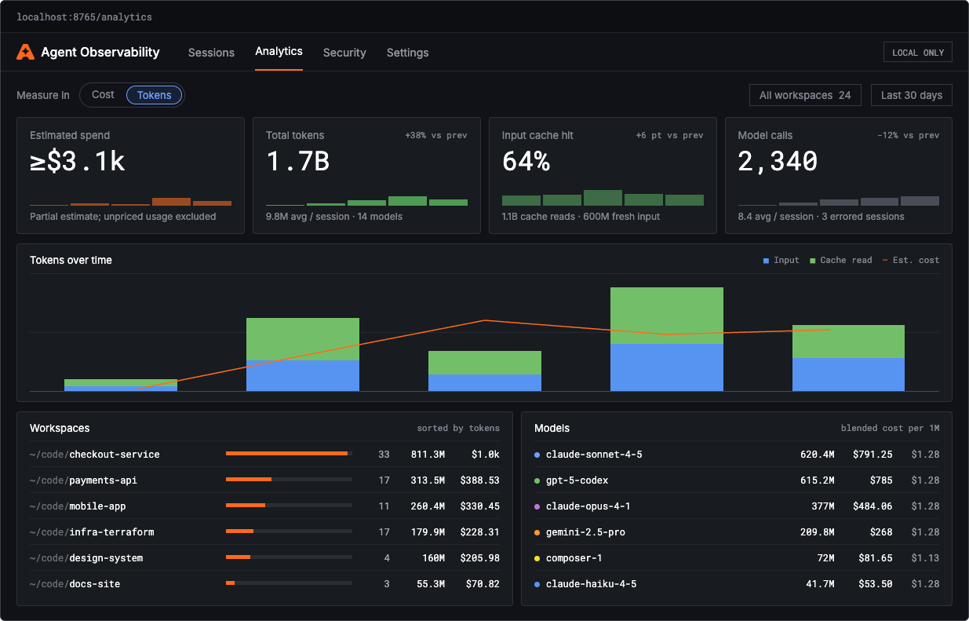Switch to the Security tab

tap(344, 53)
